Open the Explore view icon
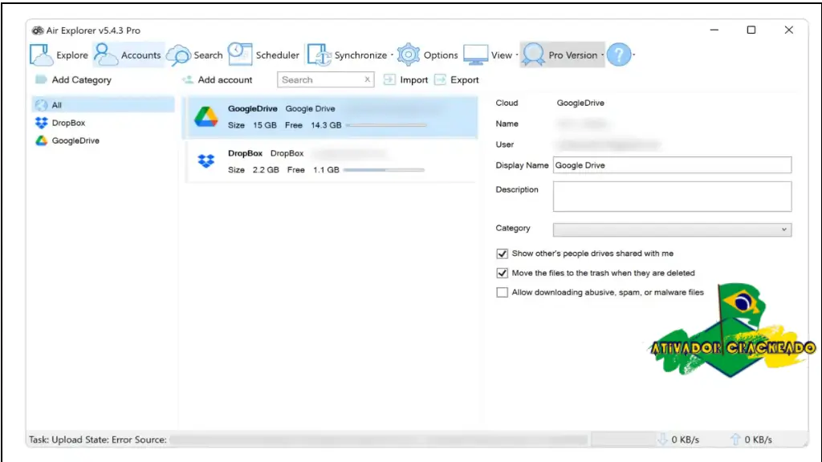The image size is (822, 462). pyautogui.click(x=42, y=55)
